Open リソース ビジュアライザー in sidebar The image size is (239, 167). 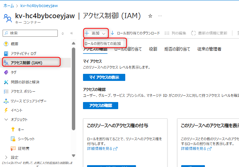(29, 101)
